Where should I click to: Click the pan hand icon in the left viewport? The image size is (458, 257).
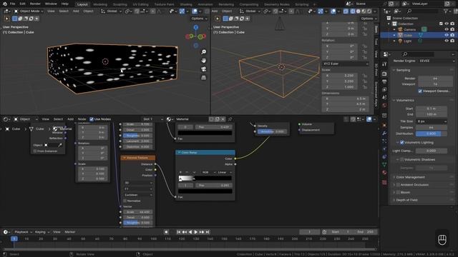(203, 61)
